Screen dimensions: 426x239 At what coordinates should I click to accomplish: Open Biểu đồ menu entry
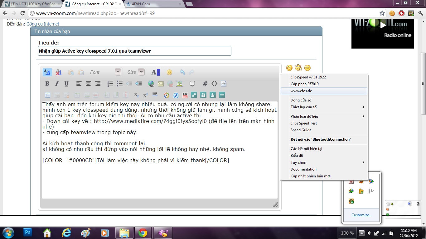(x=324, y=156)
